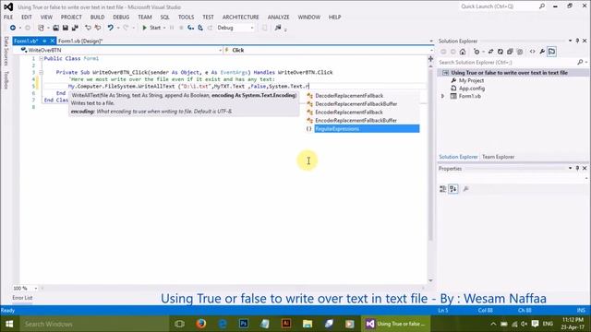
Task: Click the Find in Files toolbar icon
Action: tap(278, 28)
